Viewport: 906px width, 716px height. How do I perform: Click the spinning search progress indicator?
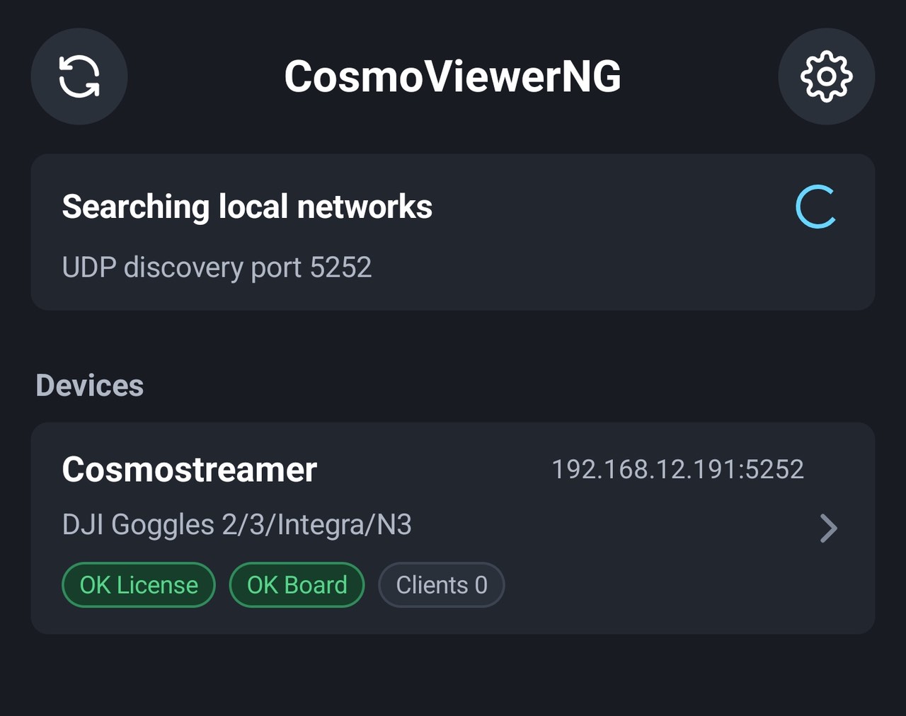pos(816,207)
